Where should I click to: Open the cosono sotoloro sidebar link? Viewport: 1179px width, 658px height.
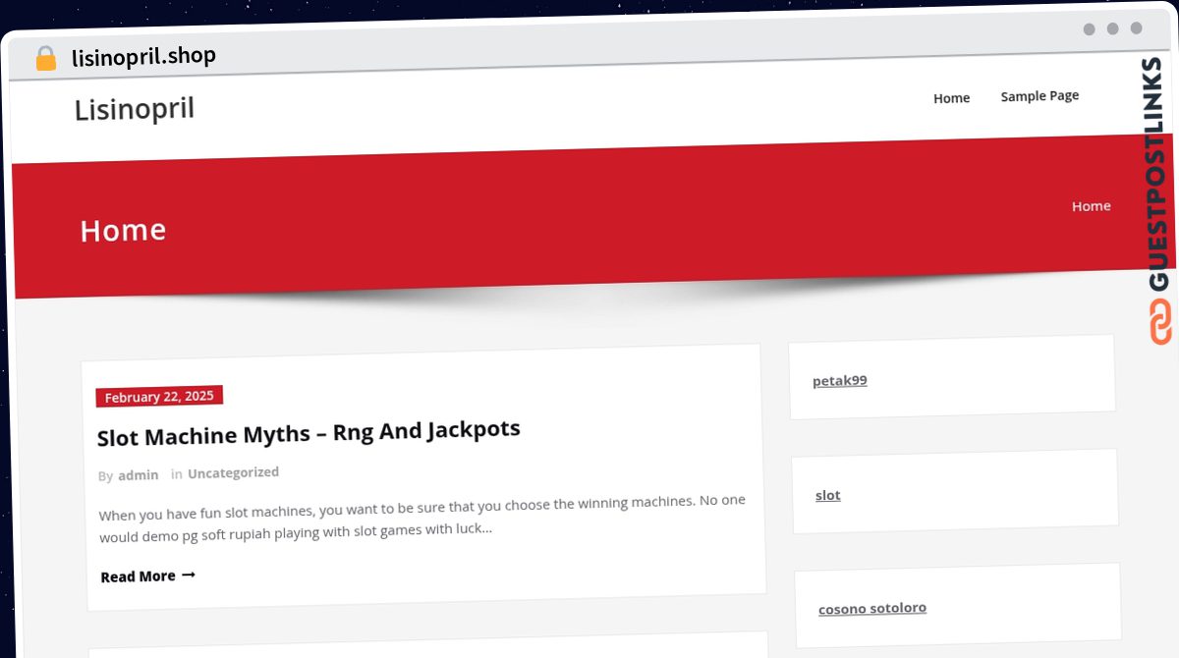(872, 609)
